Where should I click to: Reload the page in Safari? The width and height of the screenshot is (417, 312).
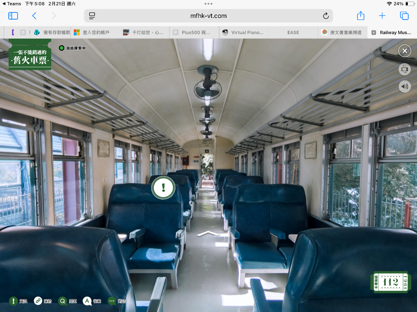tap(326, 16)
